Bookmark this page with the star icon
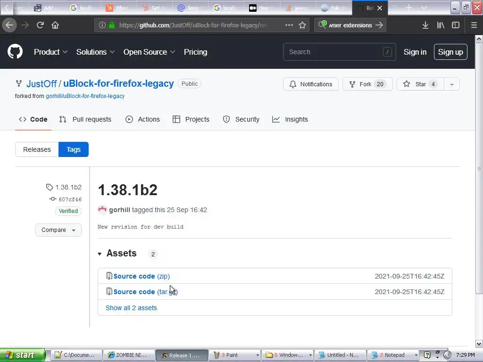The height and width of the screenshot is (362, 483). (302, 25)
